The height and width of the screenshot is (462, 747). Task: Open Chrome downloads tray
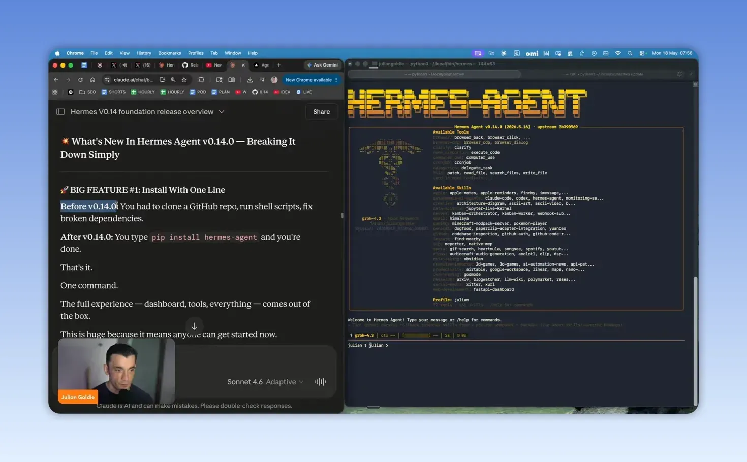[x=250, y=80]
